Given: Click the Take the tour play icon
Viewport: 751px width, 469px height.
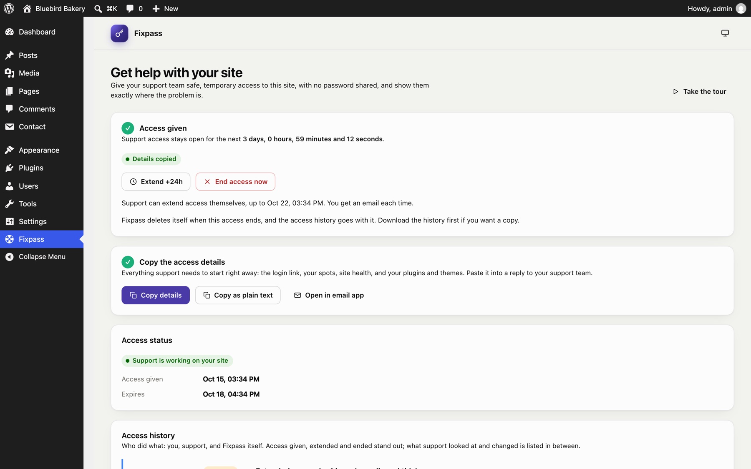Looking at the screenshot, I should (x=675, y=91).
